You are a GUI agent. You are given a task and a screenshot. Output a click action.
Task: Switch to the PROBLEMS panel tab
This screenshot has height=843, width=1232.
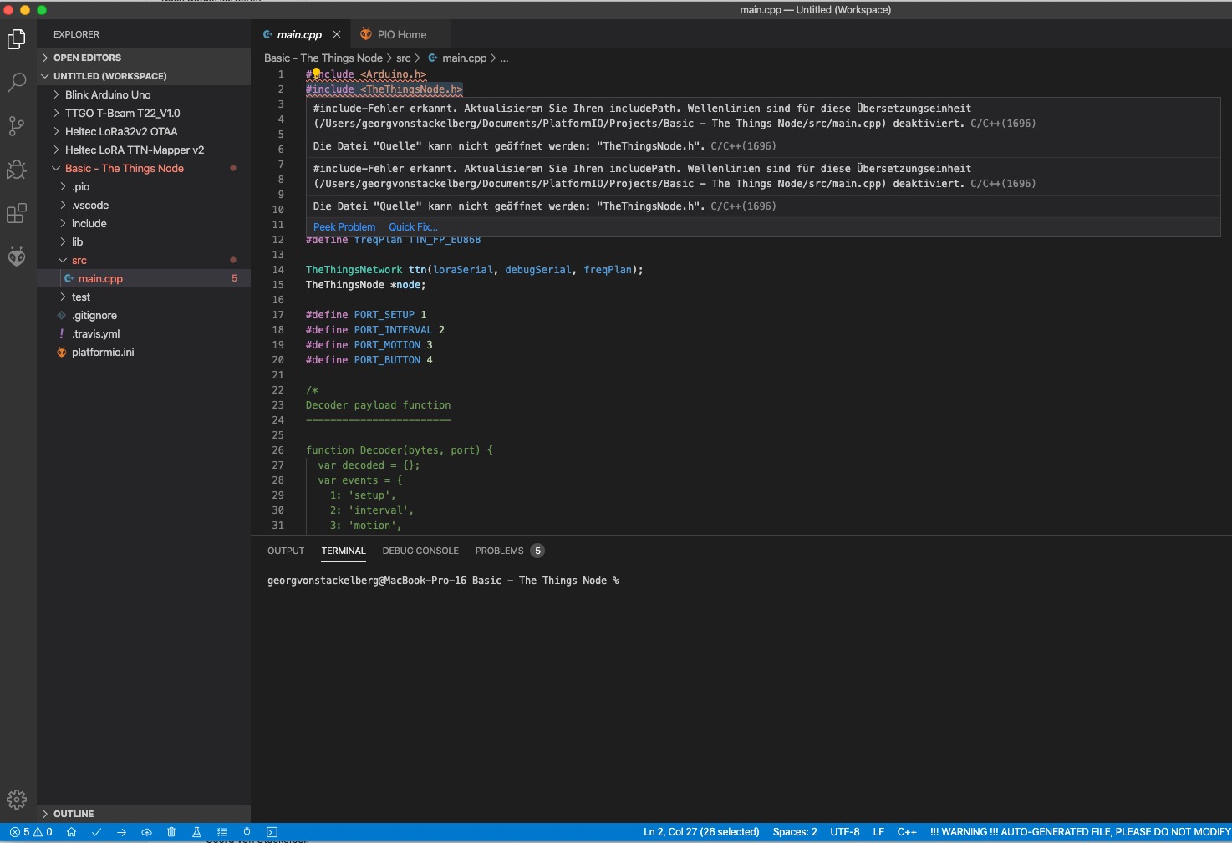pyautogui.click(x=499, y=551)
